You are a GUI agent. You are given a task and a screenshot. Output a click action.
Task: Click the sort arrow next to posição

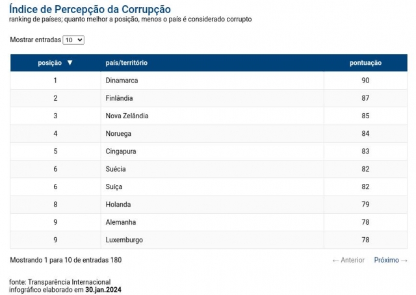pyautogui.click(x=70, y=62)
